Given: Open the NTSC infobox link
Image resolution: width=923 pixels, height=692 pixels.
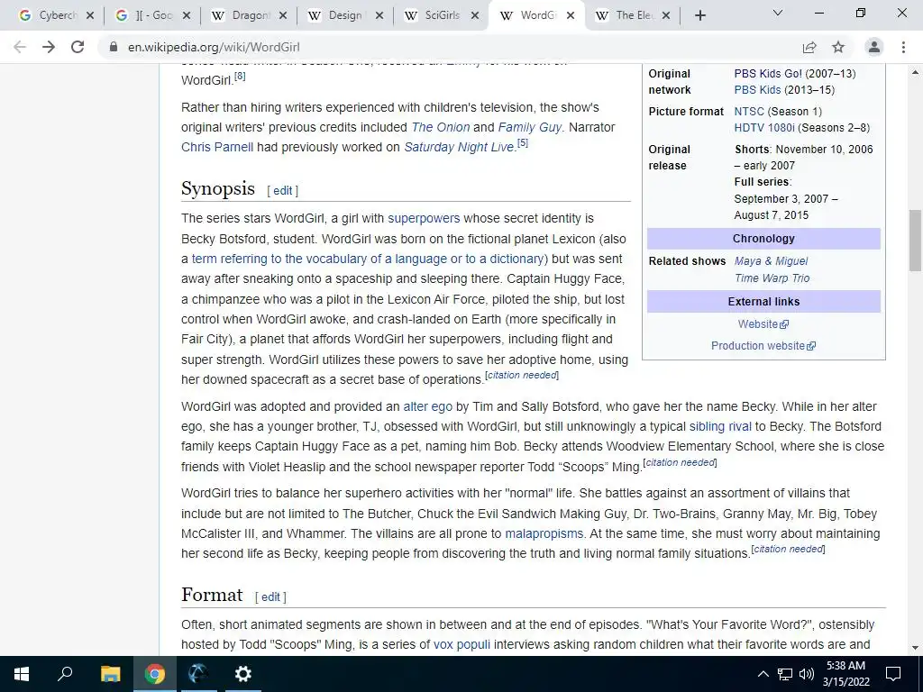Looking at the screenshot, I should (749, 111).
